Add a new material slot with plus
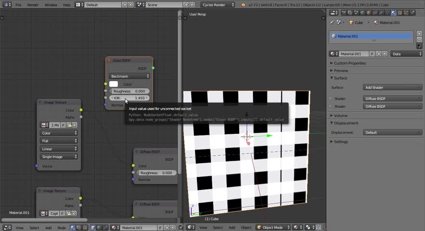Viewport: 425px width, 231px height. coord(419,34)
